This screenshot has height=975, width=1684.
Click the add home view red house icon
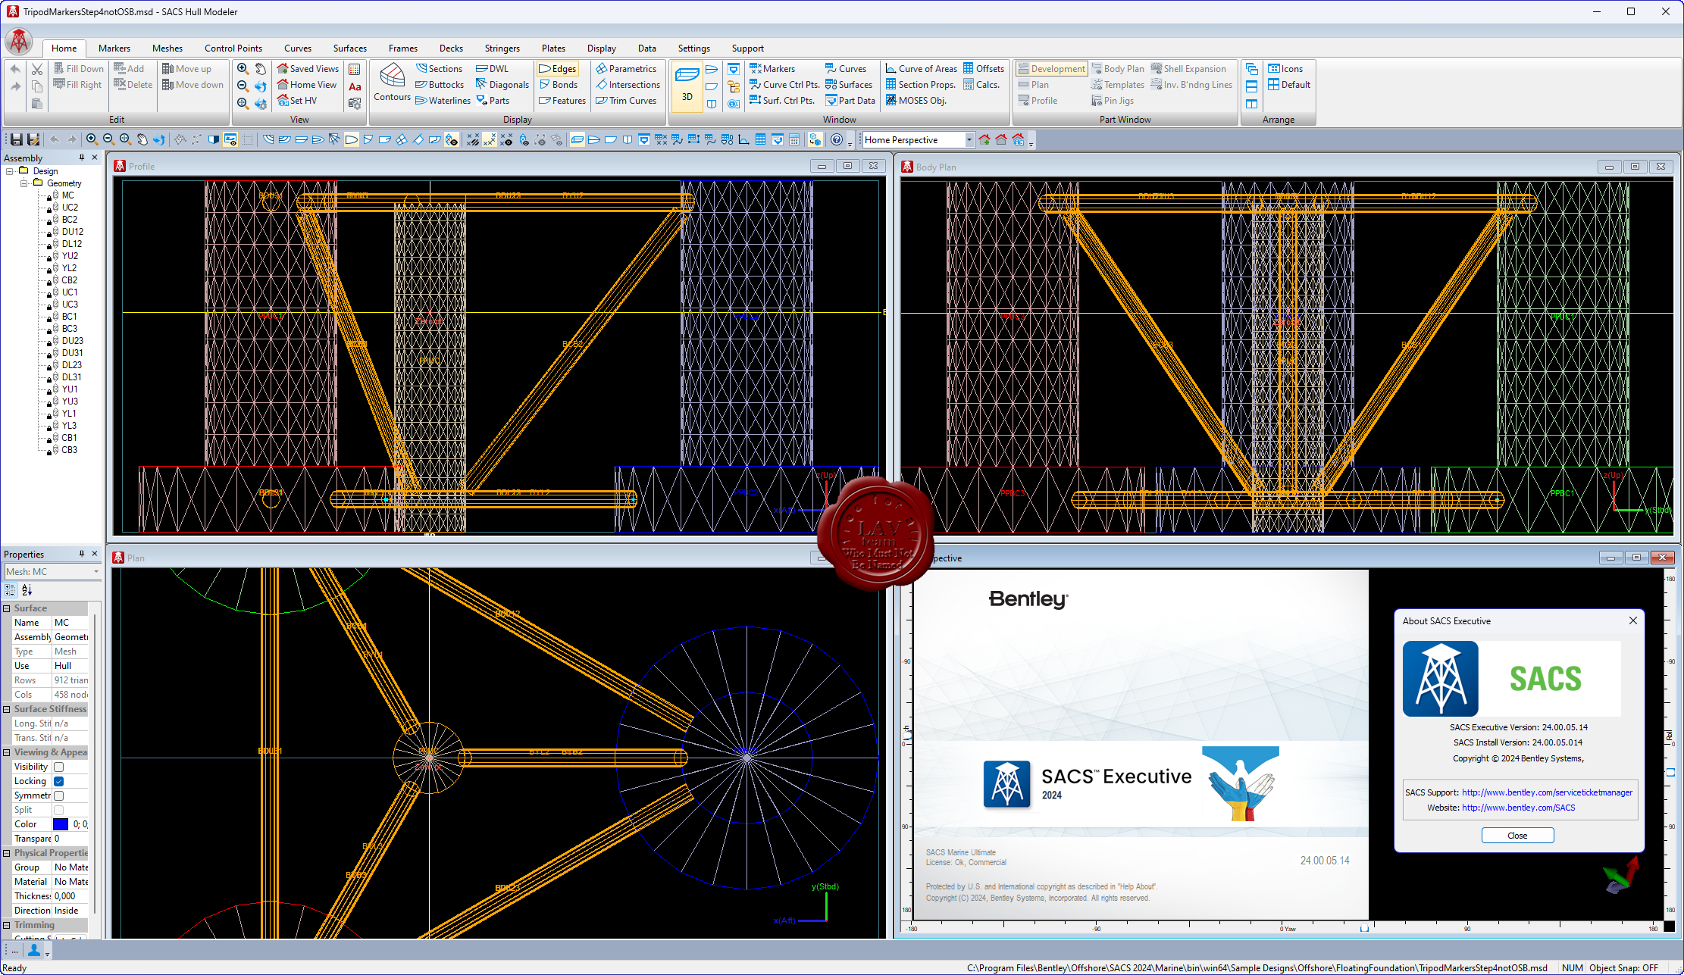click(x=984, y=139)
